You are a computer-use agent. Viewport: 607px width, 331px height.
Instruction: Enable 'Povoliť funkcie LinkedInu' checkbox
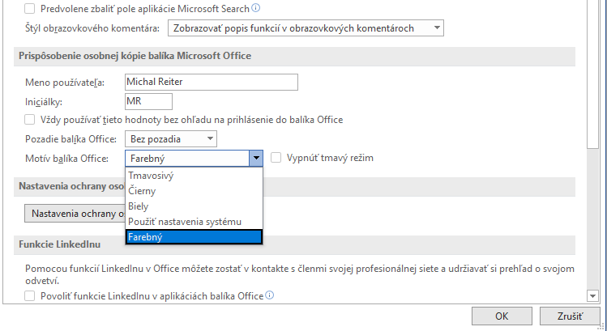[31, 296]
